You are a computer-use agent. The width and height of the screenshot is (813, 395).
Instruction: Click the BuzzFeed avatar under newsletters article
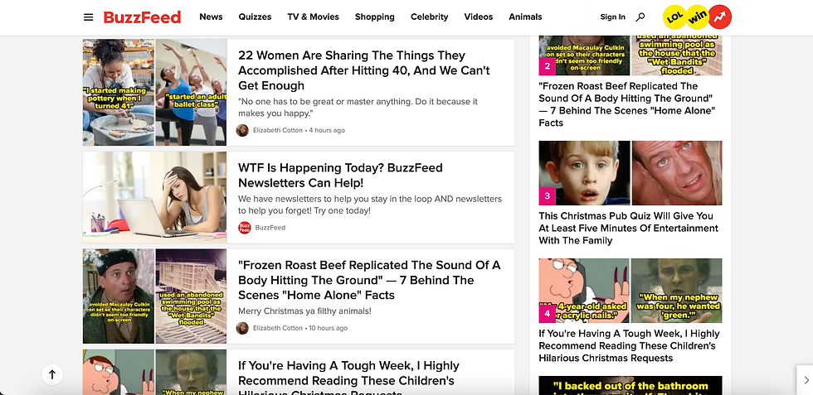[244, 227]
